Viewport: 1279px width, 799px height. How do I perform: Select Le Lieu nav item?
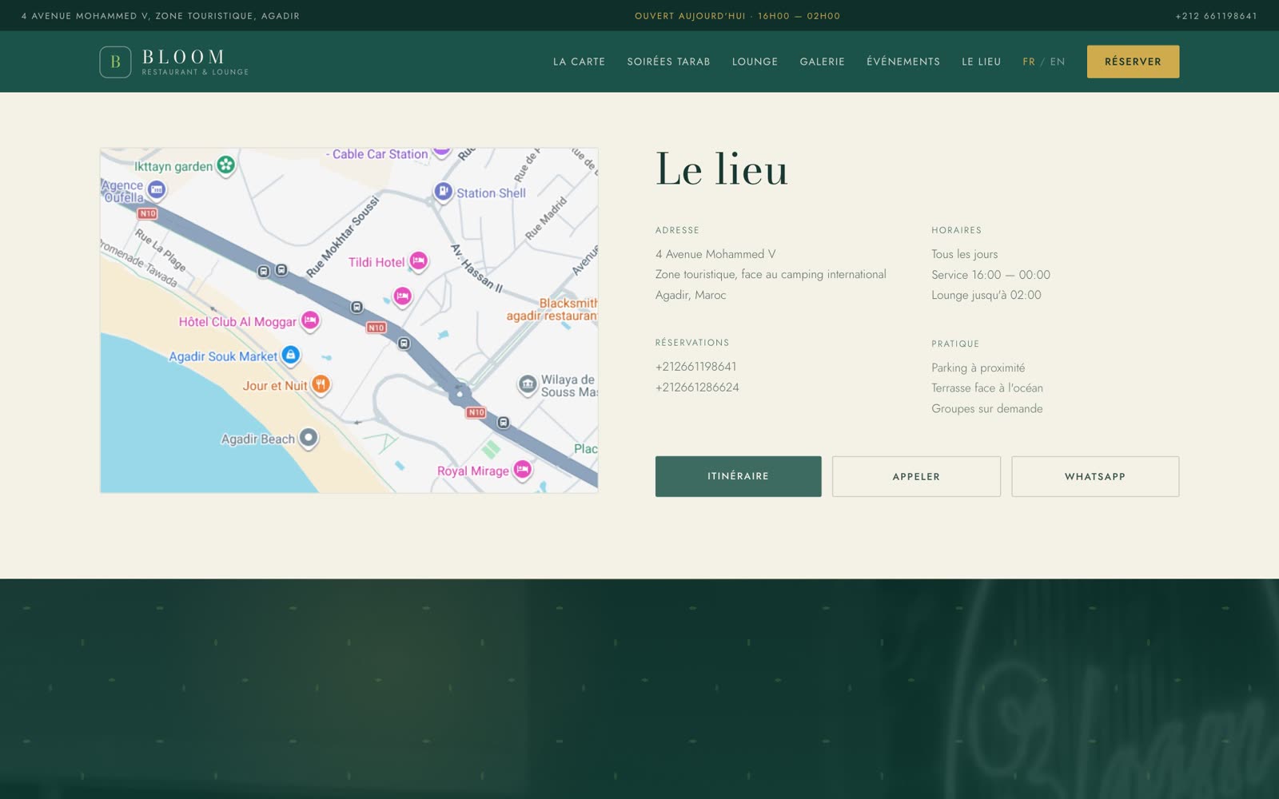coord(981,62)
